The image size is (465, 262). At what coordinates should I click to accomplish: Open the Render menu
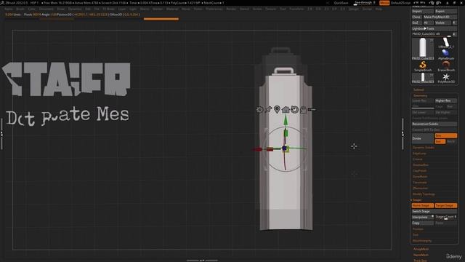[x=231, y=9]
